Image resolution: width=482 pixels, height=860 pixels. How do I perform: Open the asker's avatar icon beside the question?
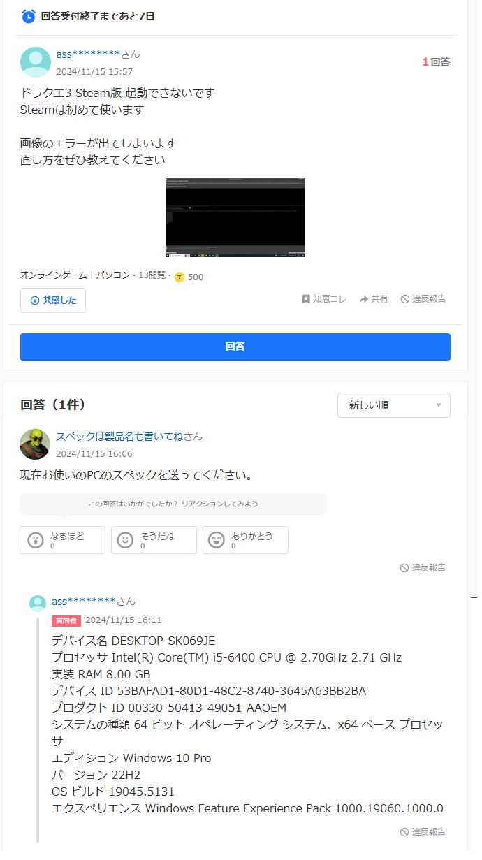coord(36,62)
